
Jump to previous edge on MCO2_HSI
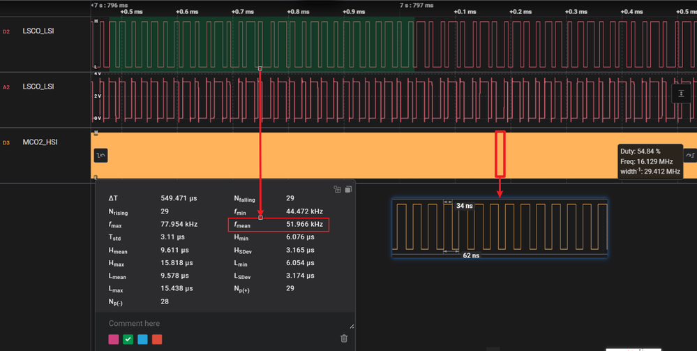coord(100,156)
